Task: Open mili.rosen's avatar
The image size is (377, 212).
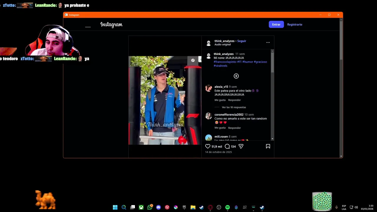Action: [209, 138]
